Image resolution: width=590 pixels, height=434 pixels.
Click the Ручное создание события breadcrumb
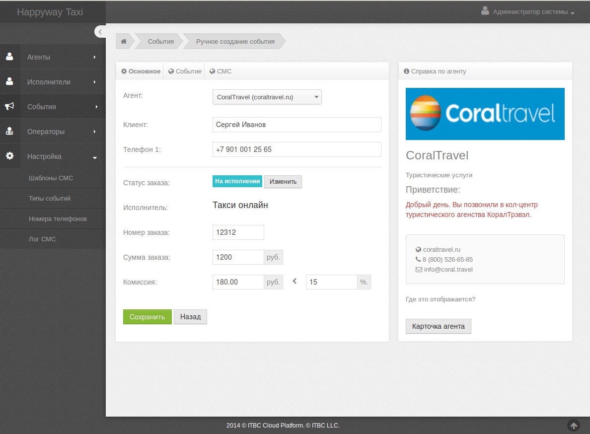235,41
